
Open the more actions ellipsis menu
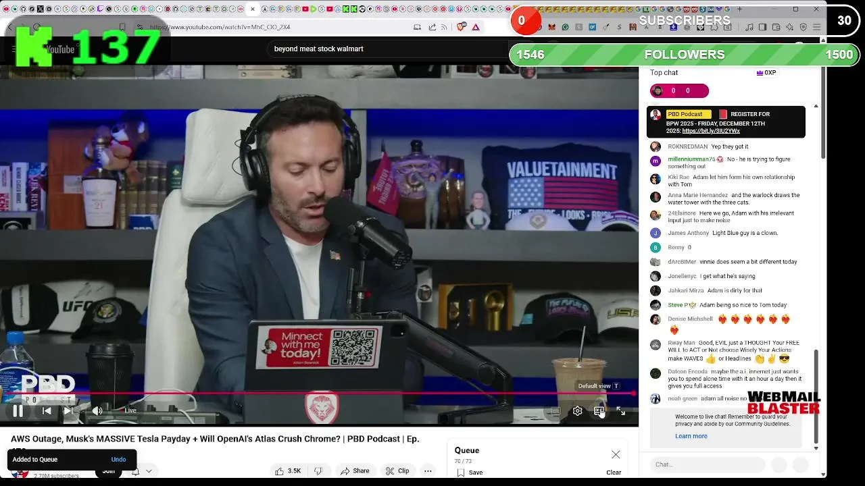click(x=428, y=470)
